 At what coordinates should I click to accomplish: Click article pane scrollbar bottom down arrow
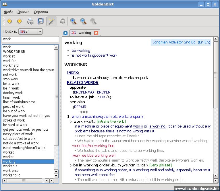[215, 180]
